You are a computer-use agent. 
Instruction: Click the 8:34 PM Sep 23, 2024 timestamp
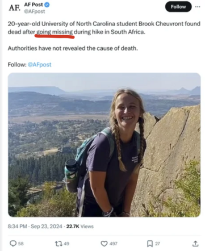click(35, 227)
